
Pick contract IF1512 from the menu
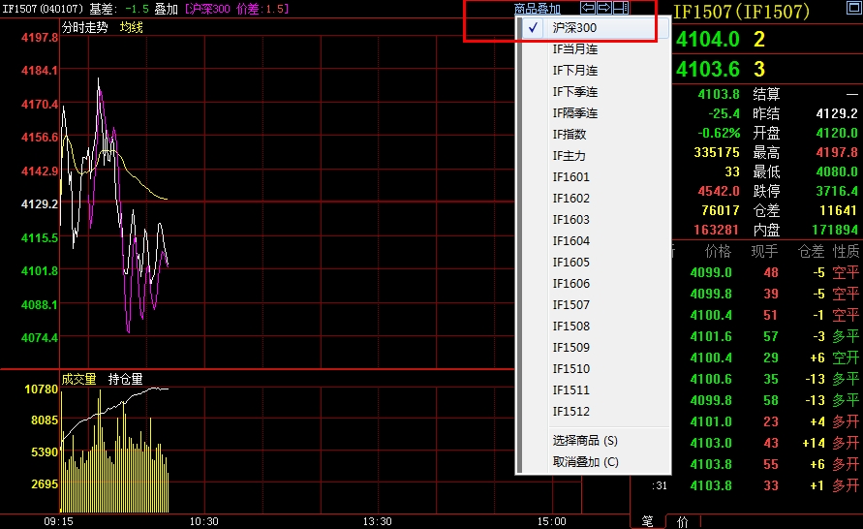point(570,412)
